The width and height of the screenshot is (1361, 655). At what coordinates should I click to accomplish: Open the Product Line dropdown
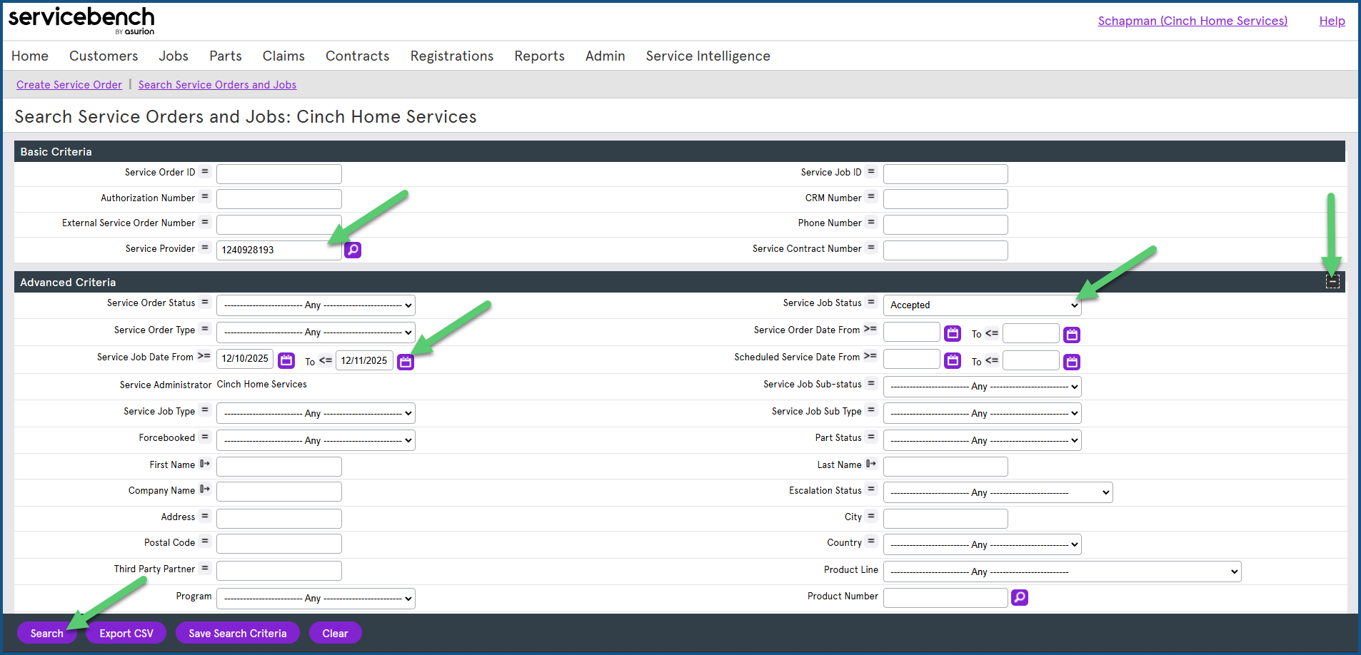pos(1062,572)
